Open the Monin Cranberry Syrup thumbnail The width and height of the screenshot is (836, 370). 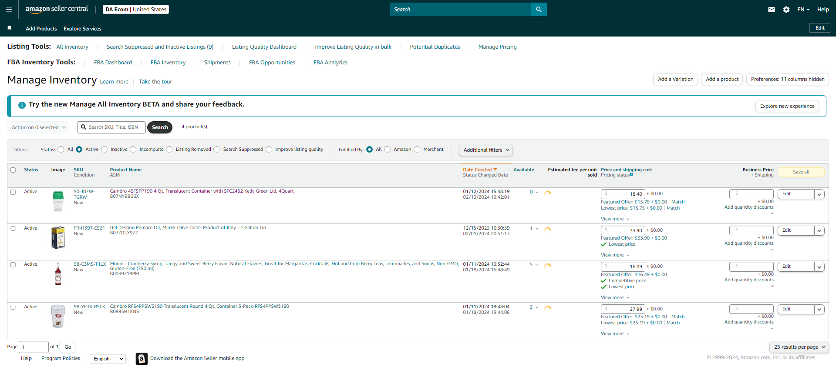(58, 274)
